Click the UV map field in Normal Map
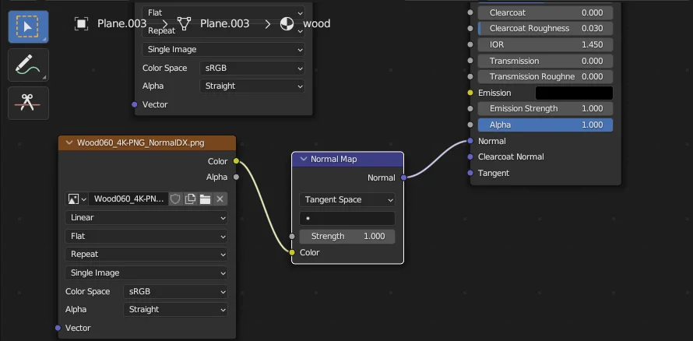The width and height of the screenshot is (693, 341). [347, 218]
